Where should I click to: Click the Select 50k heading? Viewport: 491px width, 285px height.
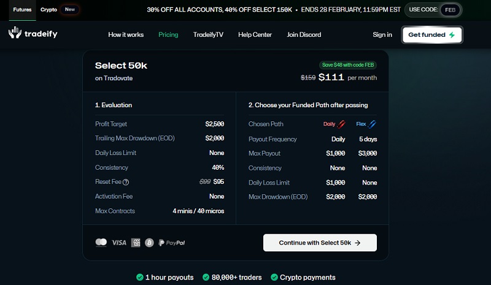121,66
